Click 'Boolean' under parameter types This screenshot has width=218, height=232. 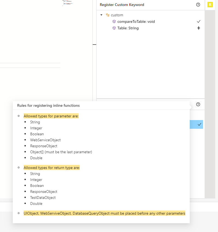click(37, 134)
